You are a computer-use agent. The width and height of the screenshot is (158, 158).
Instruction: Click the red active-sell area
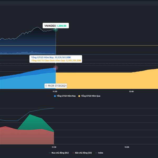(x=27, y=137)
